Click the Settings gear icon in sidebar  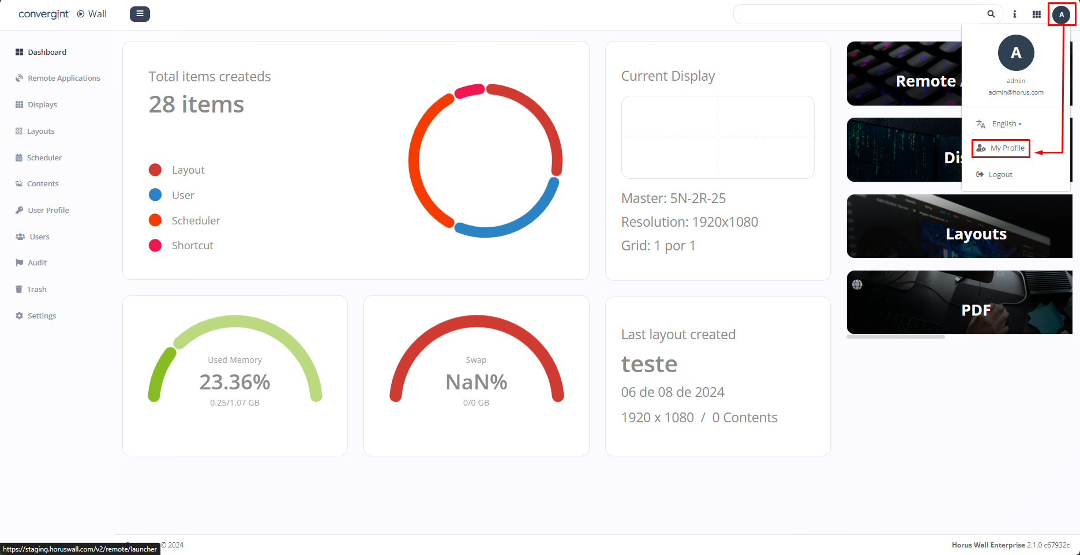point(20,316)
